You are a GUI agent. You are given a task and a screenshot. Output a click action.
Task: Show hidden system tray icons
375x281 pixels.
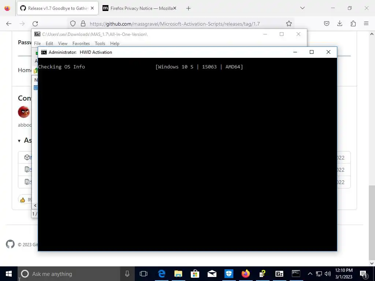(310, 274)
